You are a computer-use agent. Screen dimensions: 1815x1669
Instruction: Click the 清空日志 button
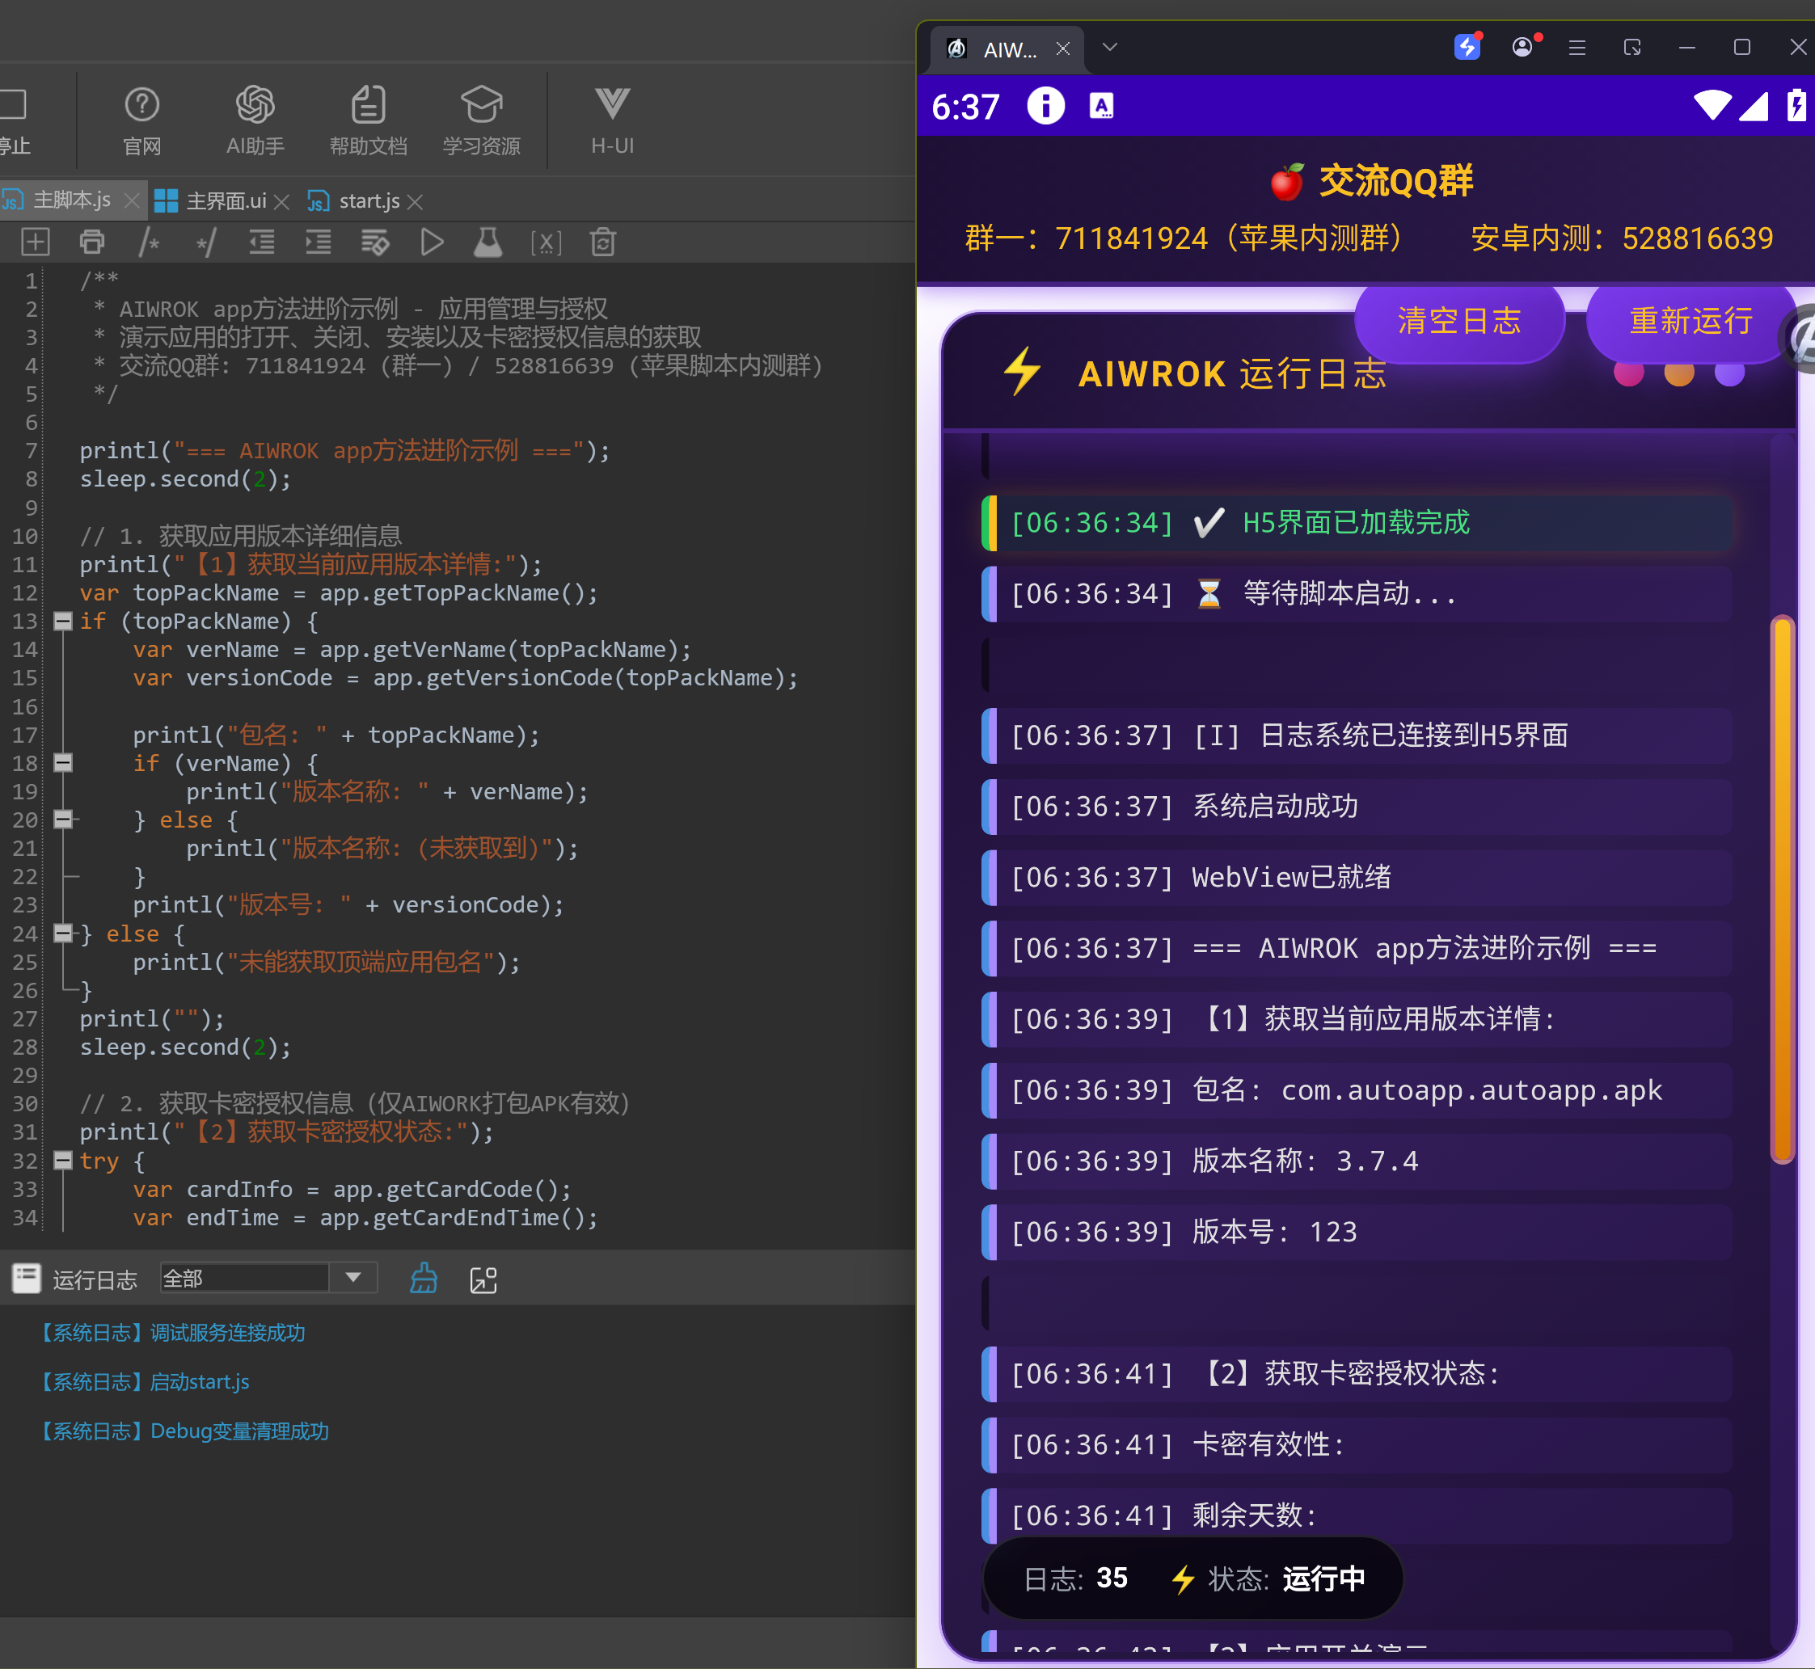tap(1459, 321)
